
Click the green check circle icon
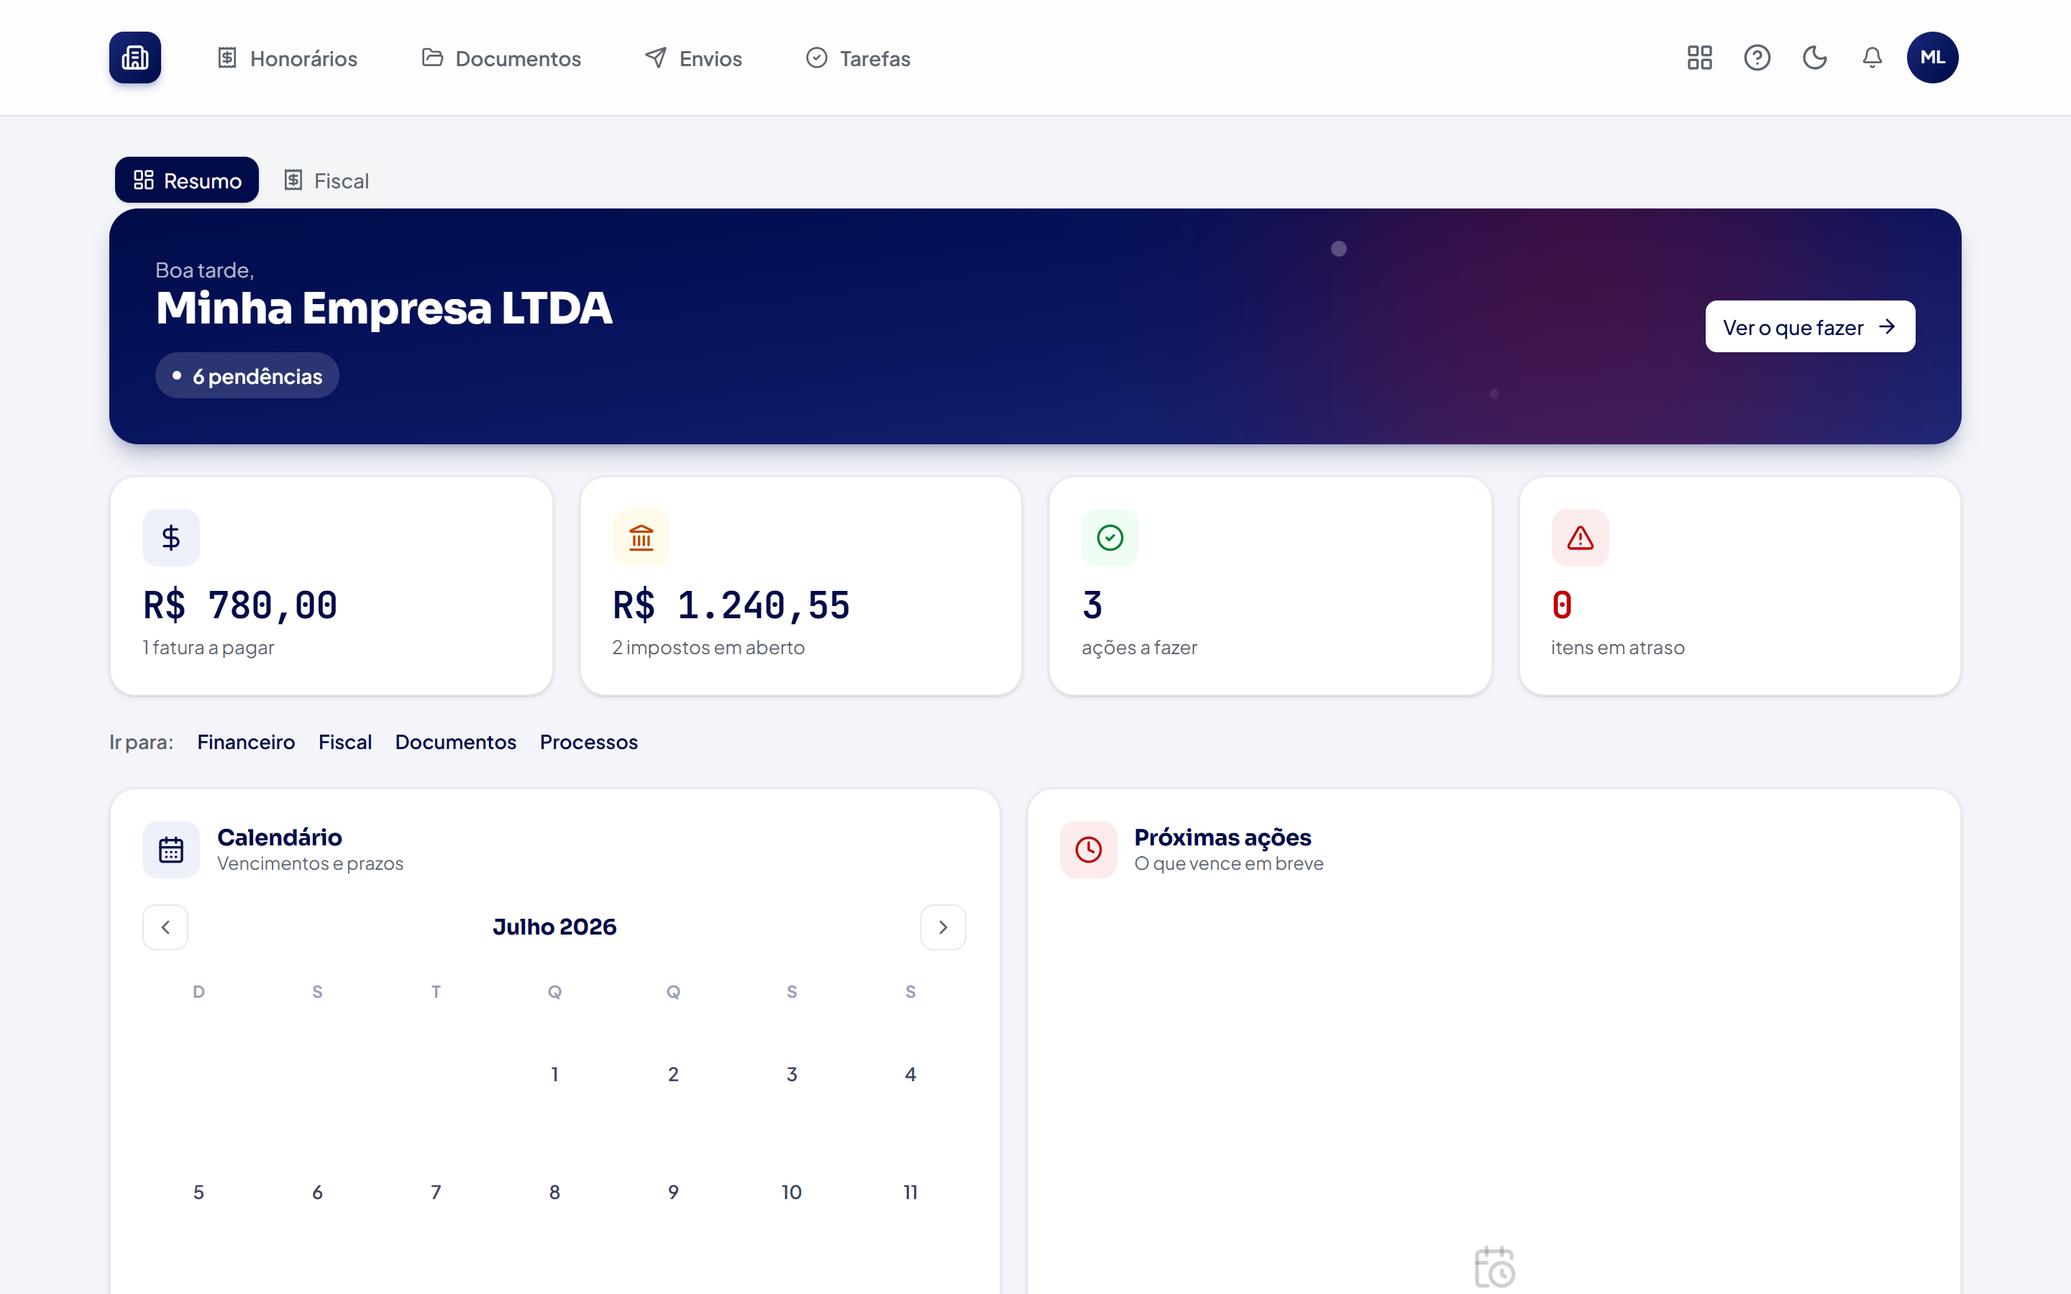pos(1110,538)
